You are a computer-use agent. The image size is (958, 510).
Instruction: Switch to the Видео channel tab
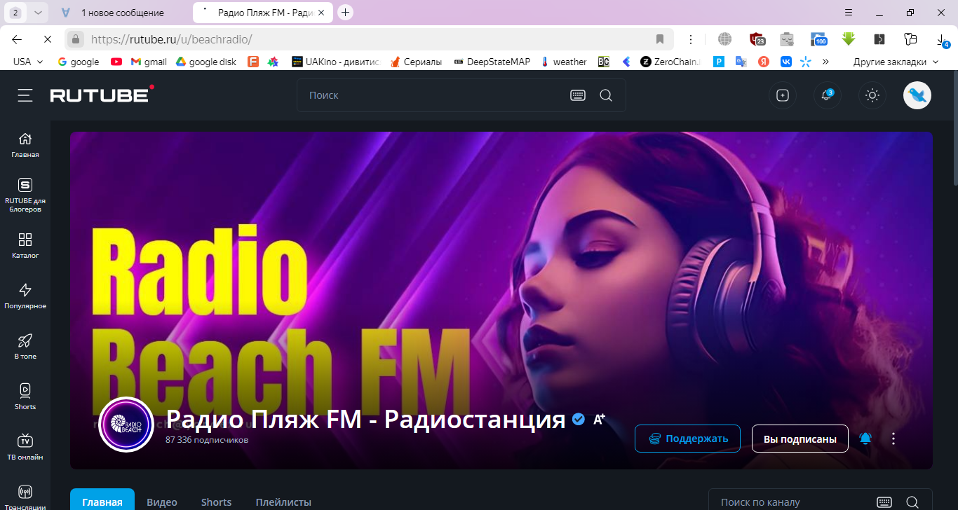coord(162,502)
